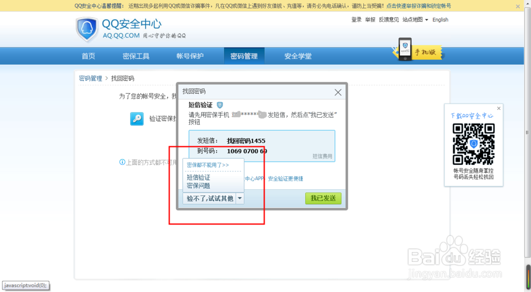Click 举报 link in the header
Image resolution: width=531 pixels, height=292 pixels.
[x=370, y=20]
